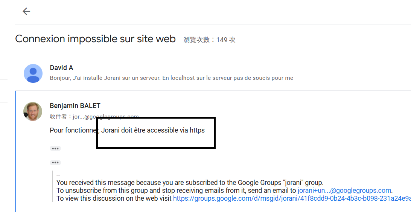Expand the first ellipsis under the message

[x=55, y=148]
